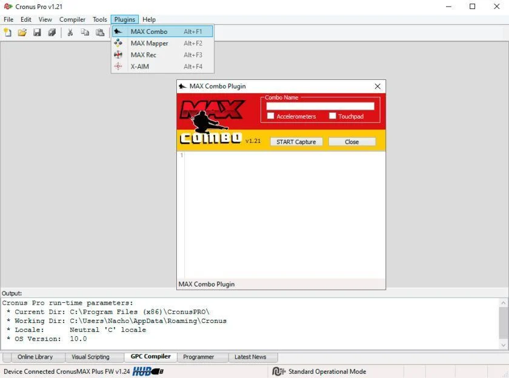Click the 'Current Dir' output line
Image resolution: width=509 pixels, height=378 pixels.
click(x=108, y=312)
